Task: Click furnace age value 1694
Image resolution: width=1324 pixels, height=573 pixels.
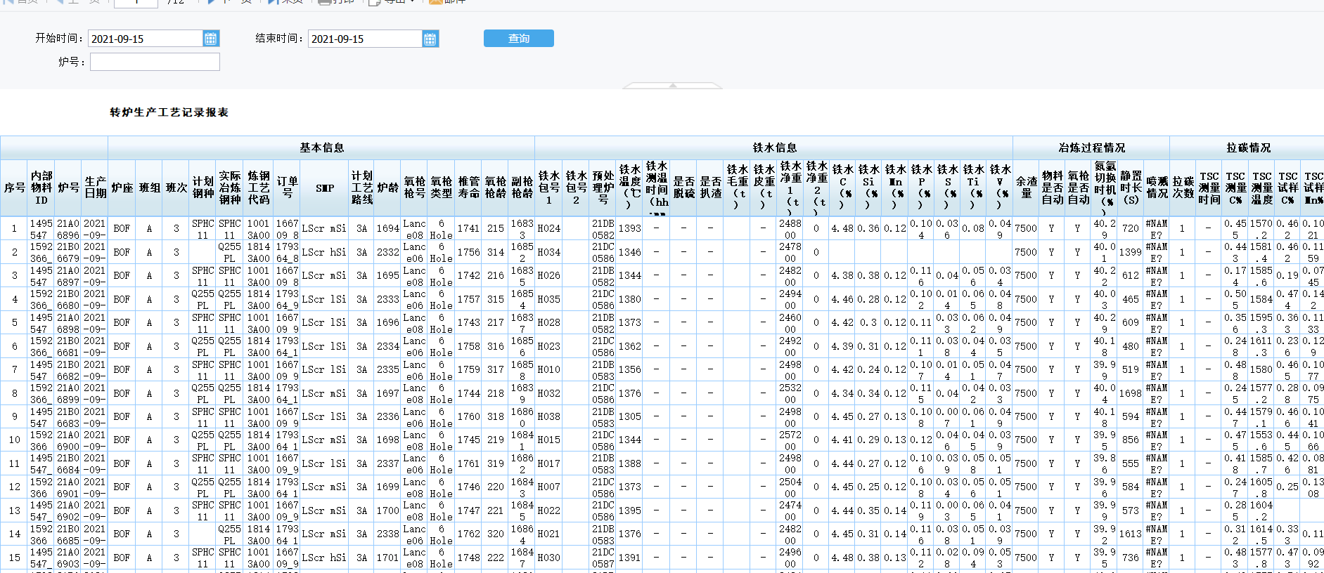Action: (387, 228)
